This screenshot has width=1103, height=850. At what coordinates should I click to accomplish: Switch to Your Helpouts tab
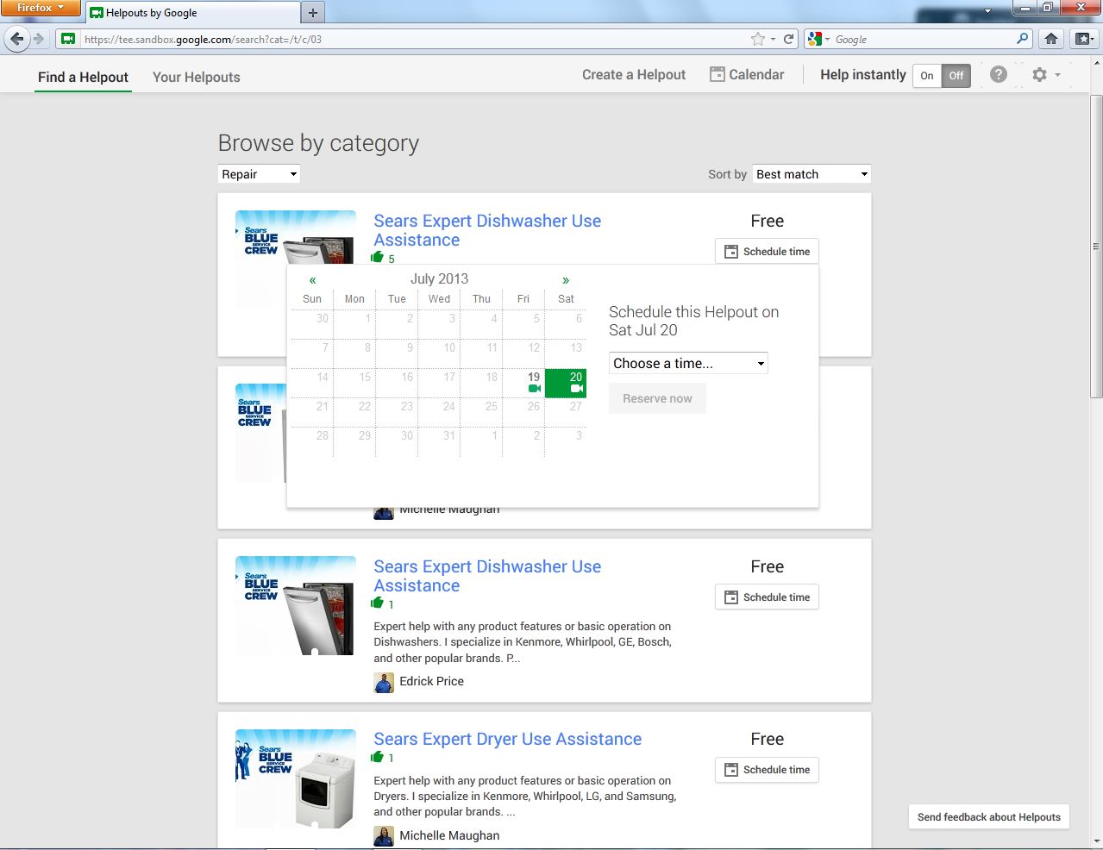(x=197, y=77)
